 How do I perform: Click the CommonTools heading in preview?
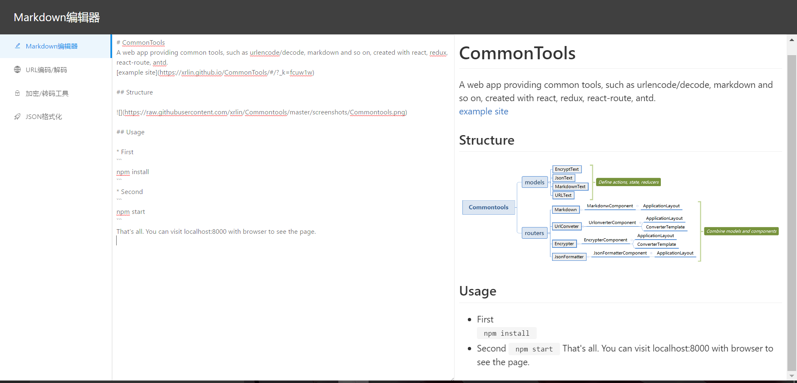tap(517, 53)
